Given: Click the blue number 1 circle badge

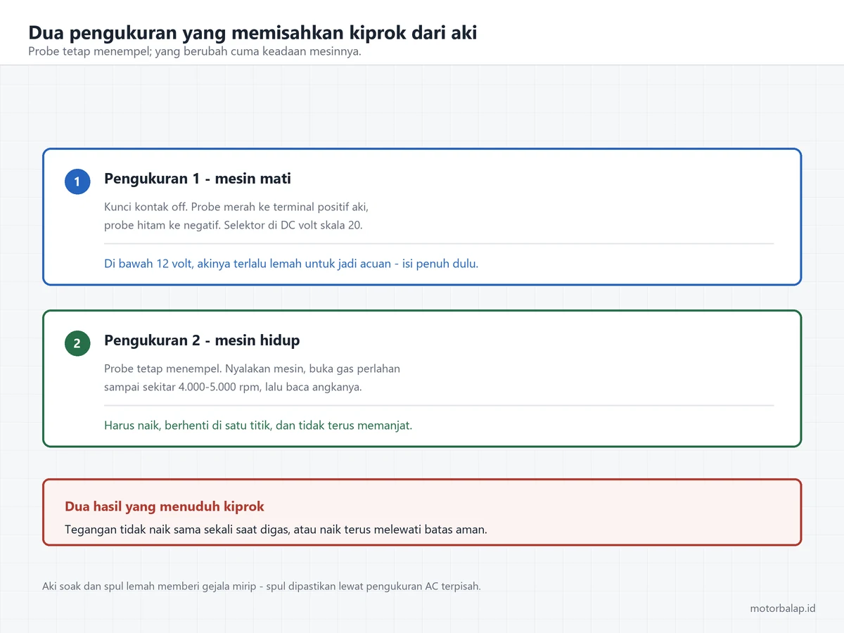Looking at the screenshot, I should (x=77, y=181).
